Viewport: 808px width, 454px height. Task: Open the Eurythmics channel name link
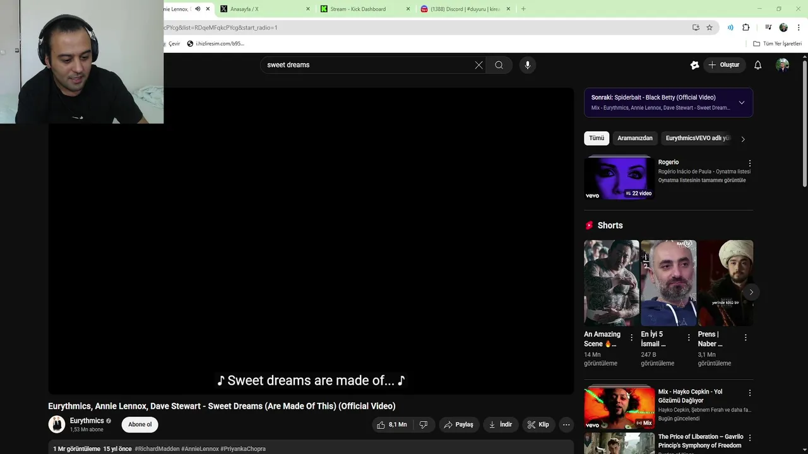click(x=86, y=421)
